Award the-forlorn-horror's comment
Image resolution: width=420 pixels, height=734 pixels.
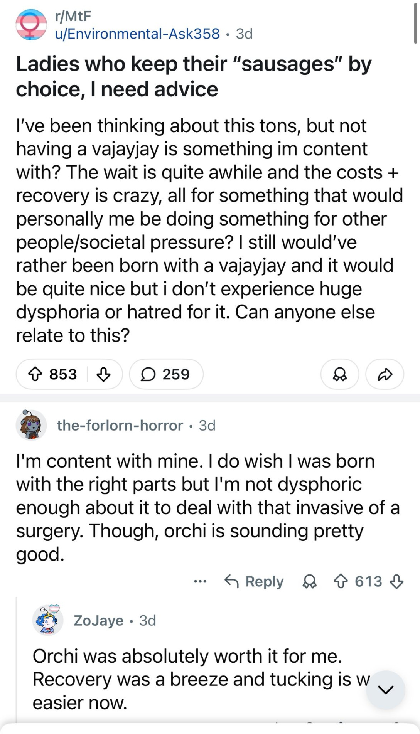pos(309,581)
